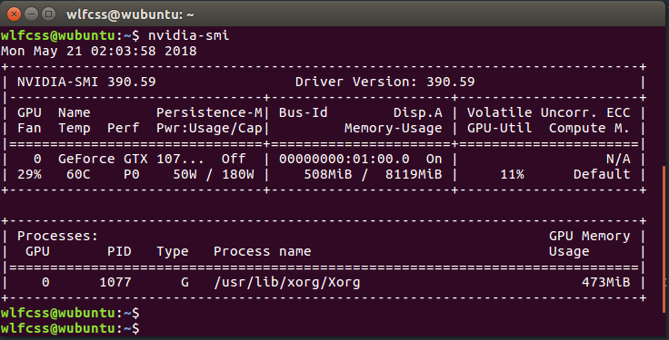
Task: Click the 'Compute M.' header
Action: pyautogui.click(x=589, y=128)
